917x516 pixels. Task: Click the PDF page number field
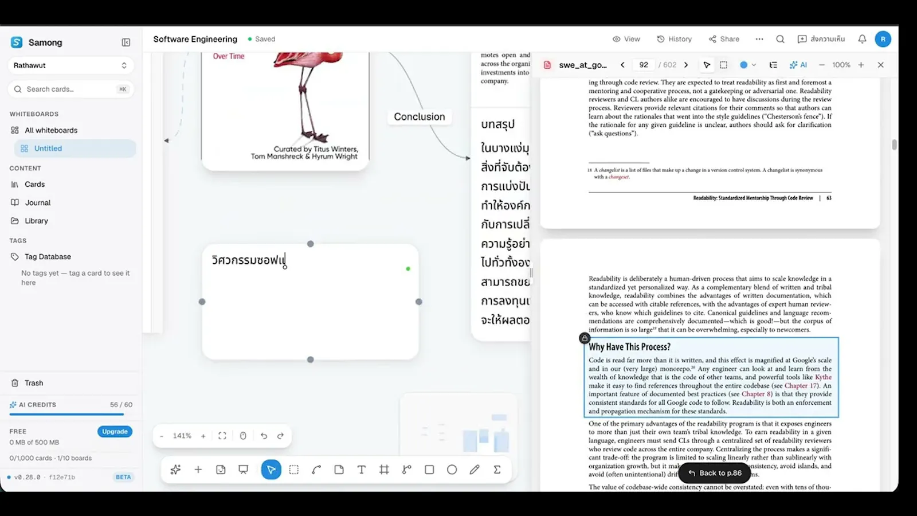(644, 65)
